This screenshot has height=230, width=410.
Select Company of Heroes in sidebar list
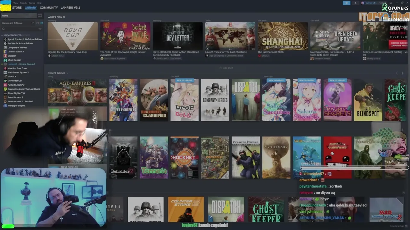17,48
